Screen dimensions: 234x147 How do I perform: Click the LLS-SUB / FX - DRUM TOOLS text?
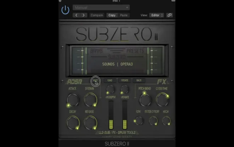(x=117, y=132)
